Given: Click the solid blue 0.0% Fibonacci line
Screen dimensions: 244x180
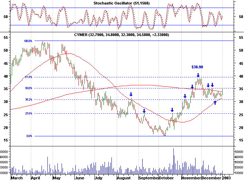Looking at the screenshot, I should point(134,136).
